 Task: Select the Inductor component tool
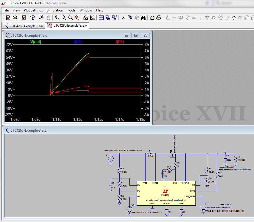201,17
